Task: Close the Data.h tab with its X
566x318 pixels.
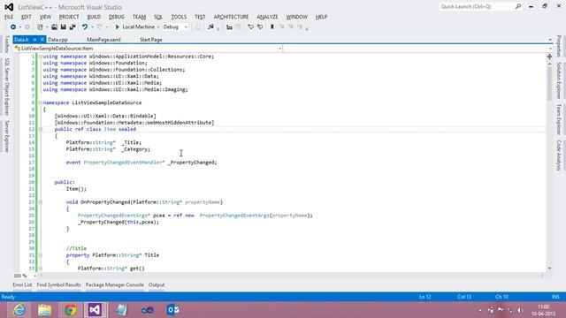Action: tap(42, 40)
